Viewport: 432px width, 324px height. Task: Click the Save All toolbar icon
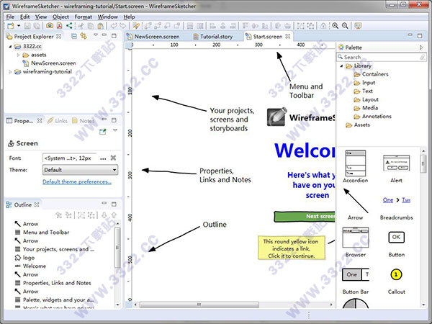(37, 26)
